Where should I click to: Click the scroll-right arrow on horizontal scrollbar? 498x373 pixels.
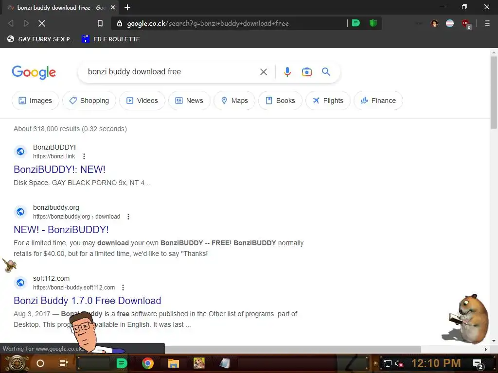486,349
